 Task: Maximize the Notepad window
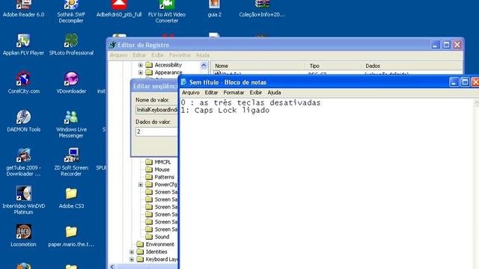point(465,82)
